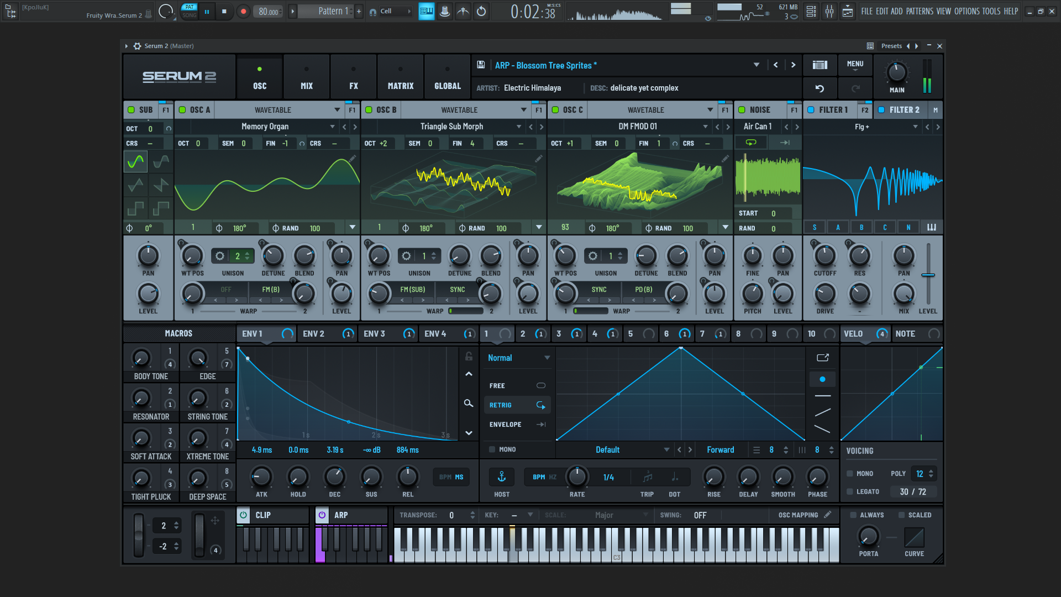Screen dimensions: 1061x597
Task: Click the filter routing bars icon
Action: [932, 227]
